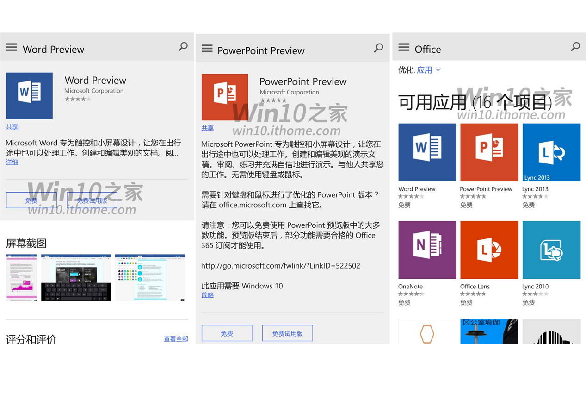Tap the search magnifier in the Office header

coord(575,46)
